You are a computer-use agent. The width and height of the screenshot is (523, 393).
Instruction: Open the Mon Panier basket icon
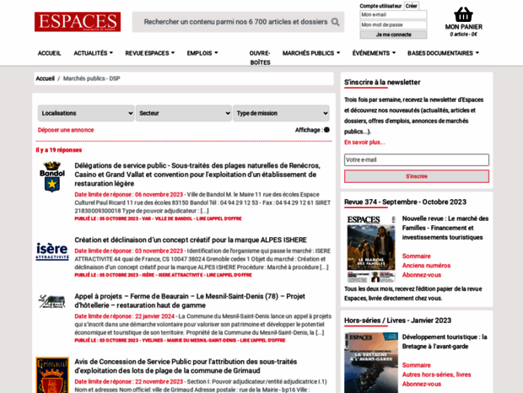pos(463,14)
